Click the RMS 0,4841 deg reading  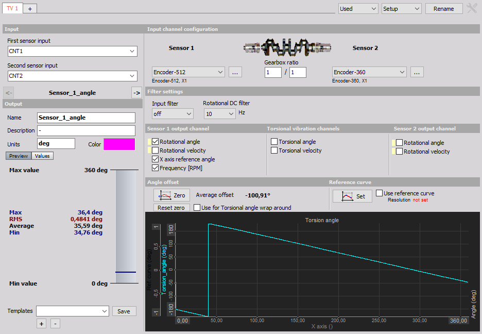[56, 219]
